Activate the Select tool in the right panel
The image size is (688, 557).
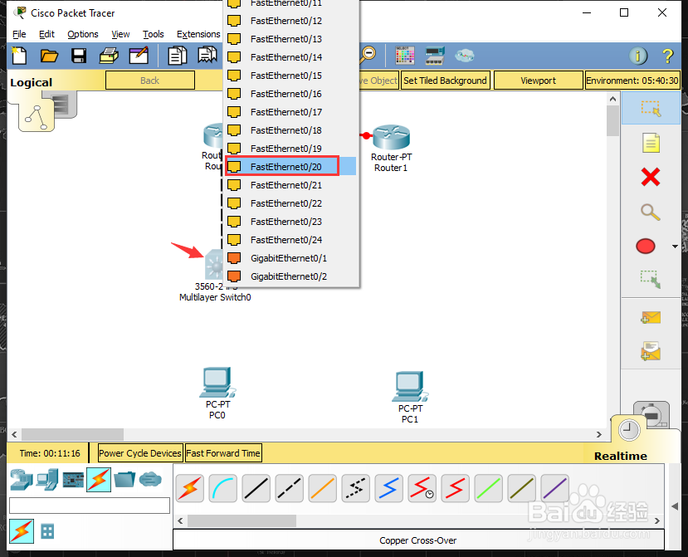click(651, 109)
